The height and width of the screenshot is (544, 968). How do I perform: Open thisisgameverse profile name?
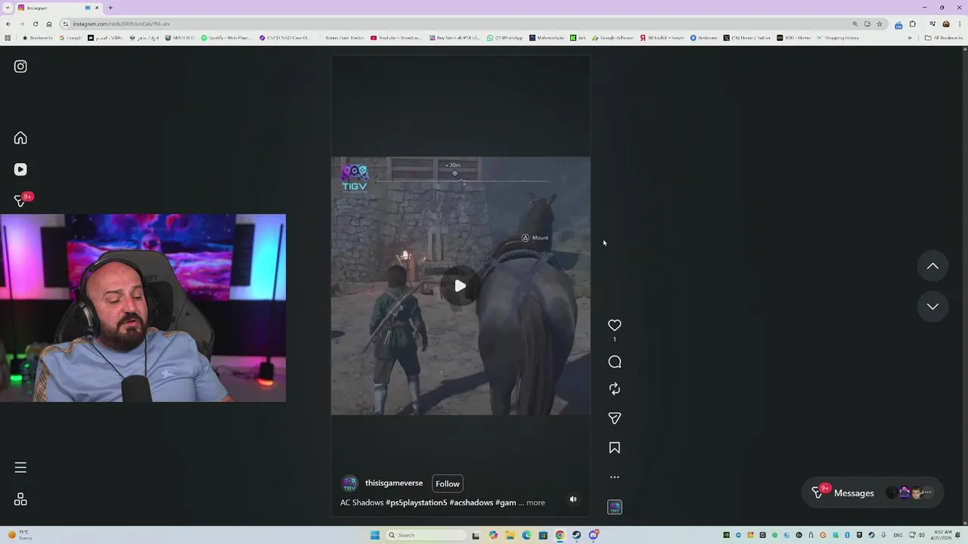(x=394, y=484)
